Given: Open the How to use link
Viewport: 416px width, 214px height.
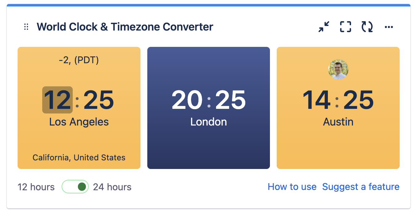Looking at the screenshot, I should pyautogui.click(x=292, y=187).
